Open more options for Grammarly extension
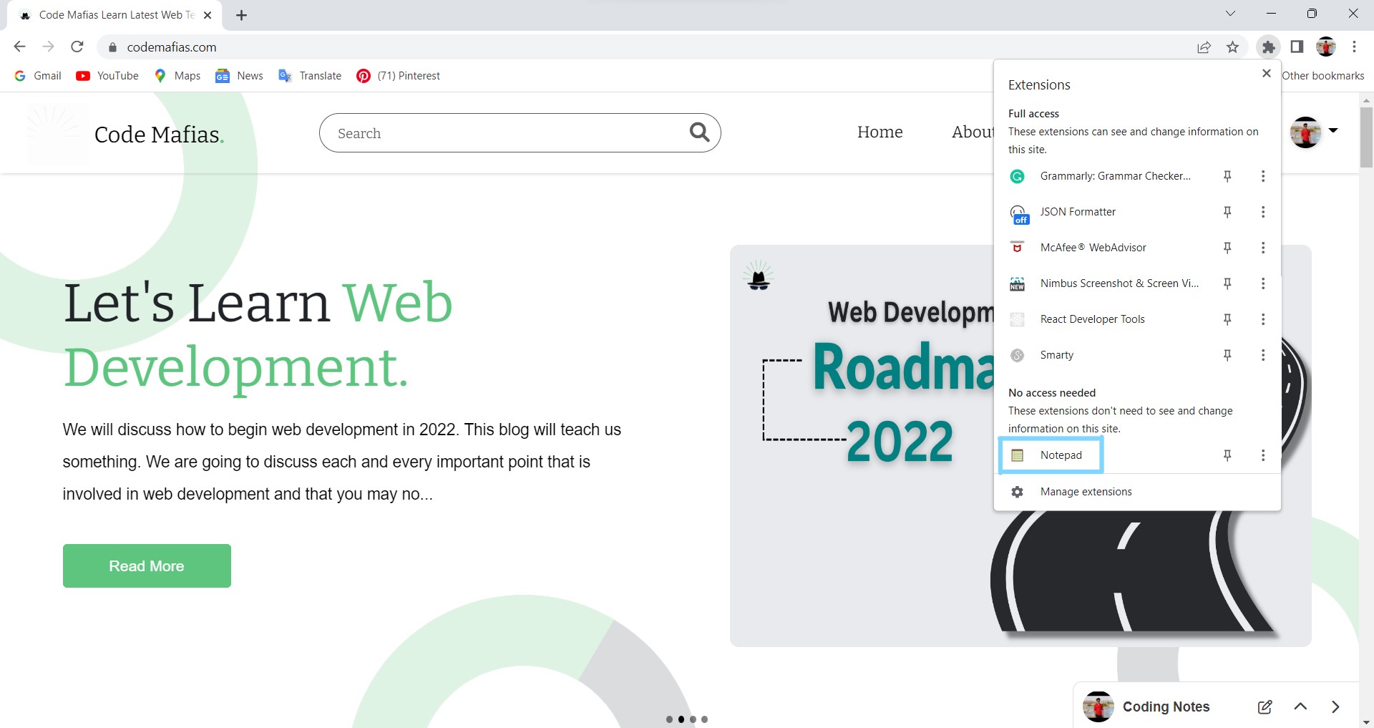Screen dimensions: 1374x728 (1263, 176)
